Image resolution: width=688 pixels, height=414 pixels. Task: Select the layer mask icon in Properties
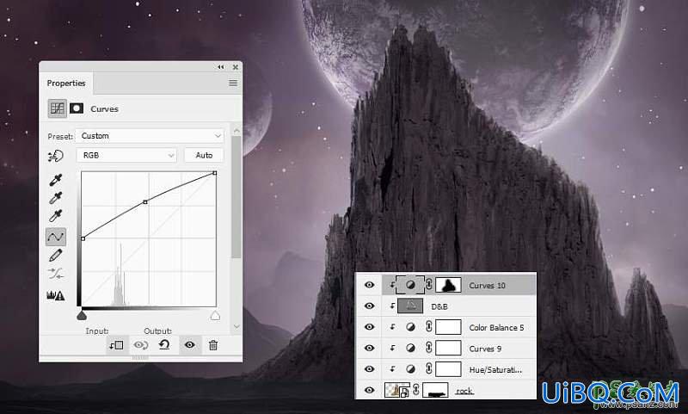click(x=77, y=108)
